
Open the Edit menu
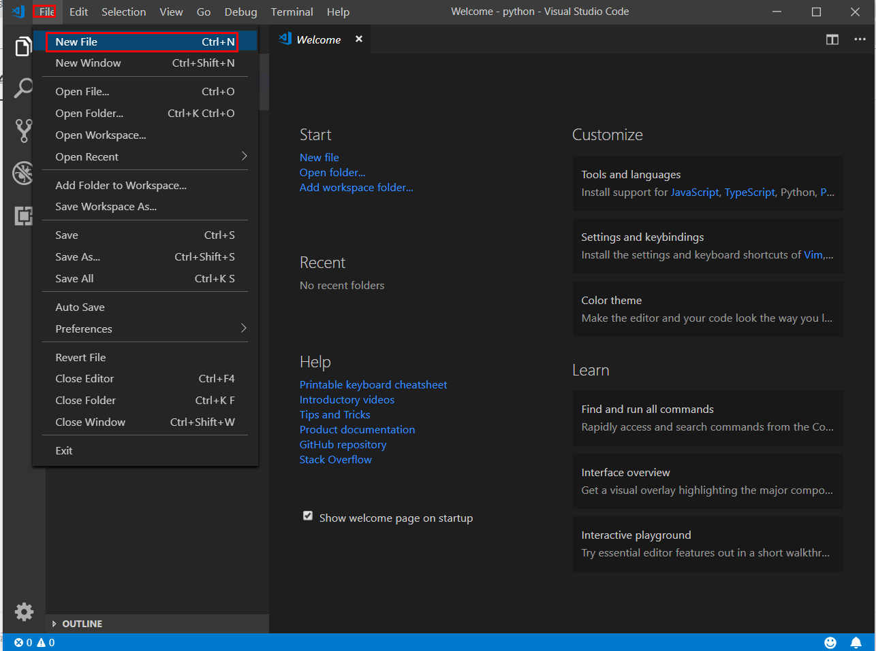[78, 12]
